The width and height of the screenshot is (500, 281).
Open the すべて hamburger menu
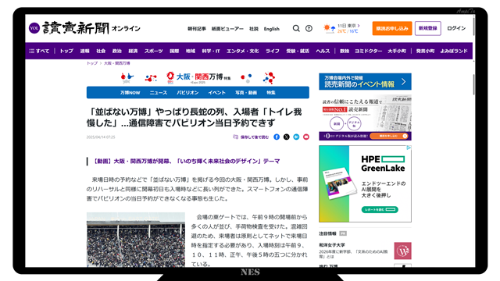pos(39,51)
